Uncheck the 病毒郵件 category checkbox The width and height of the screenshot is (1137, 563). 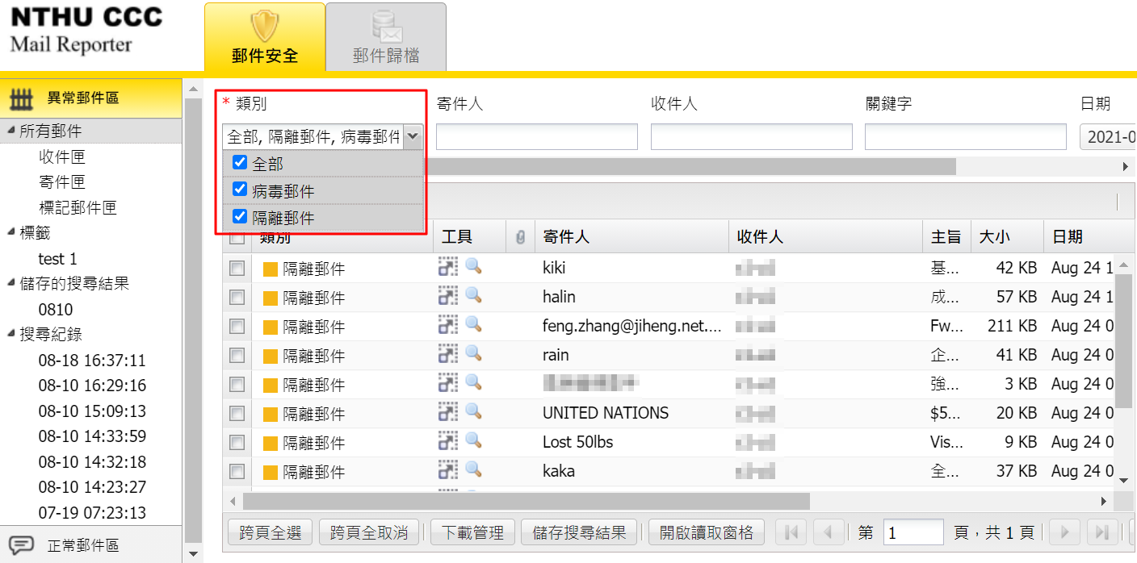[239, 190]
